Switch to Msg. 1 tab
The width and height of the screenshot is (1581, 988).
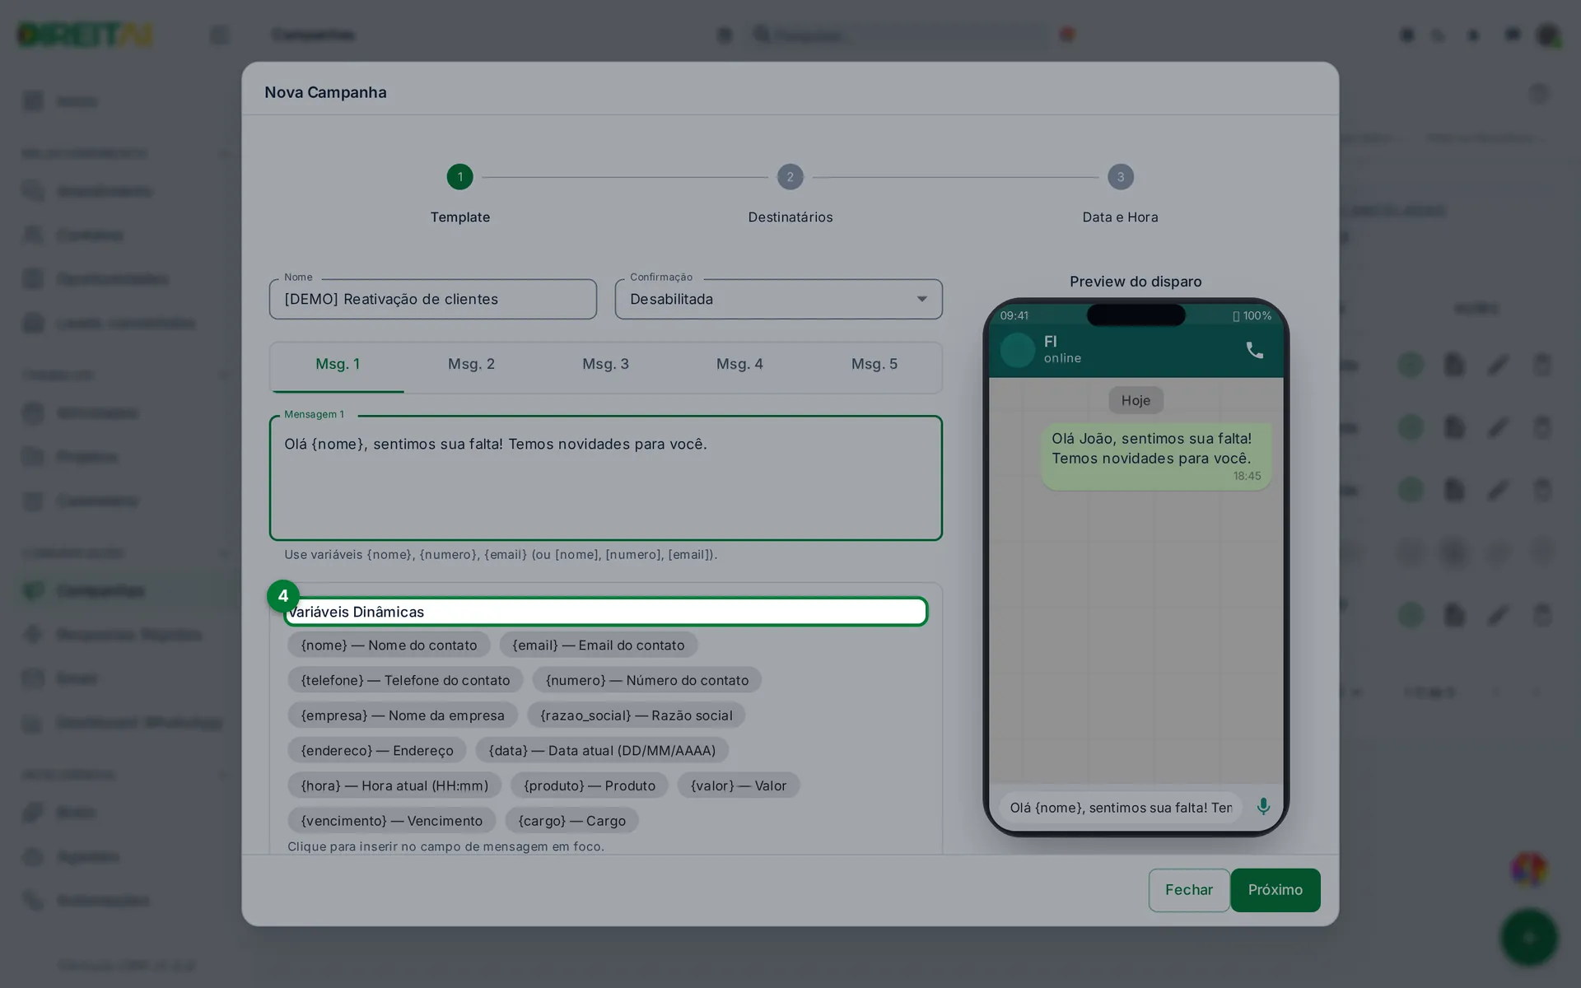pyautogui.click(x=338, y=365)
